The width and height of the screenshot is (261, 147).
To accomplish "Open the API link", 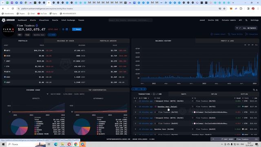I will click(x=240, y=20).
